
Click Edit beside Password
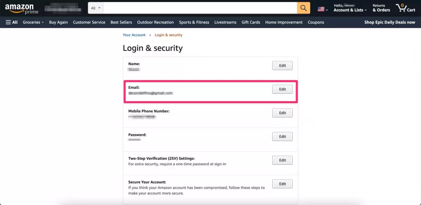[282, 136]
